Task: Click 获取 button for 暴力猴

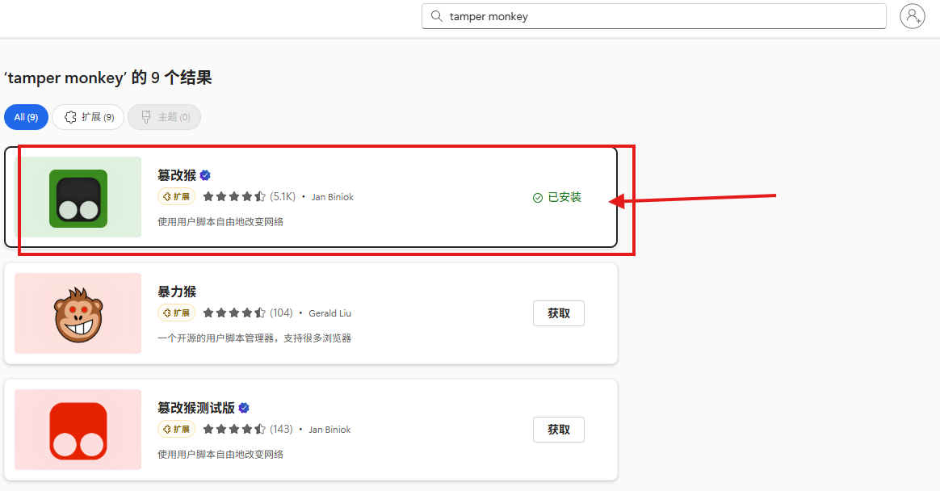Action: pyautogui.click(x=559, y=313)
